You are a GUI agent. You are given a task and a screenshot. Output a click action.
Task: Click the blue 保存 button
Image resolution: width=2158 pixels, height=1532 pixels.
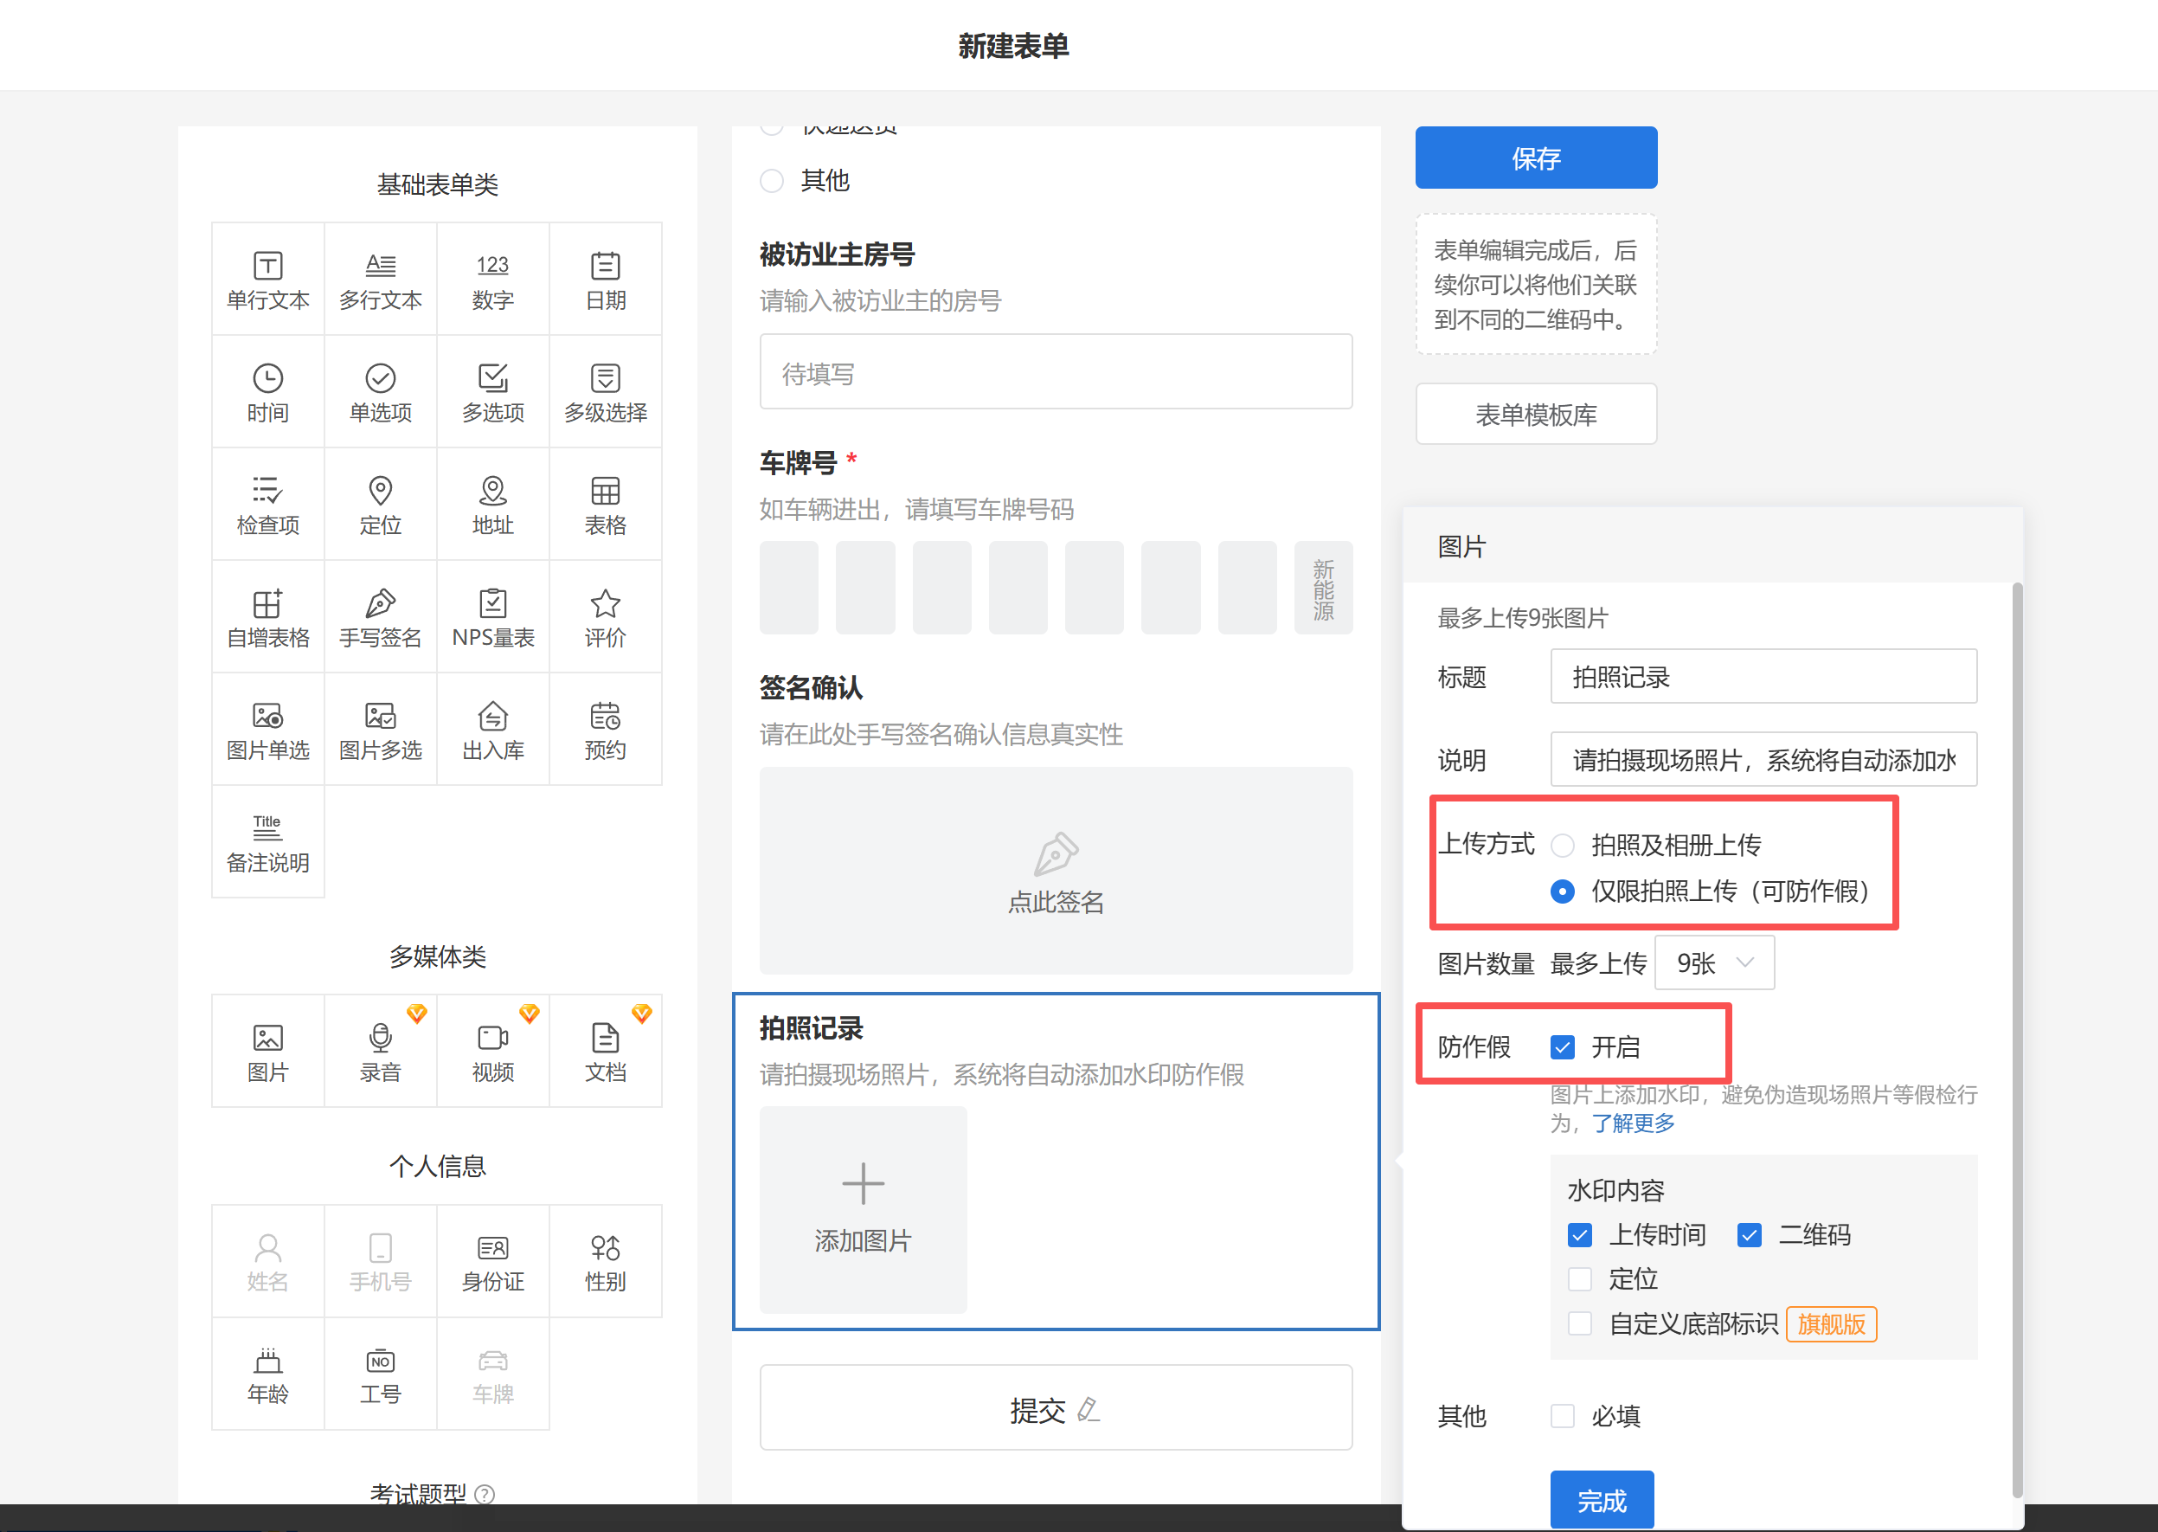(1536, 158)
